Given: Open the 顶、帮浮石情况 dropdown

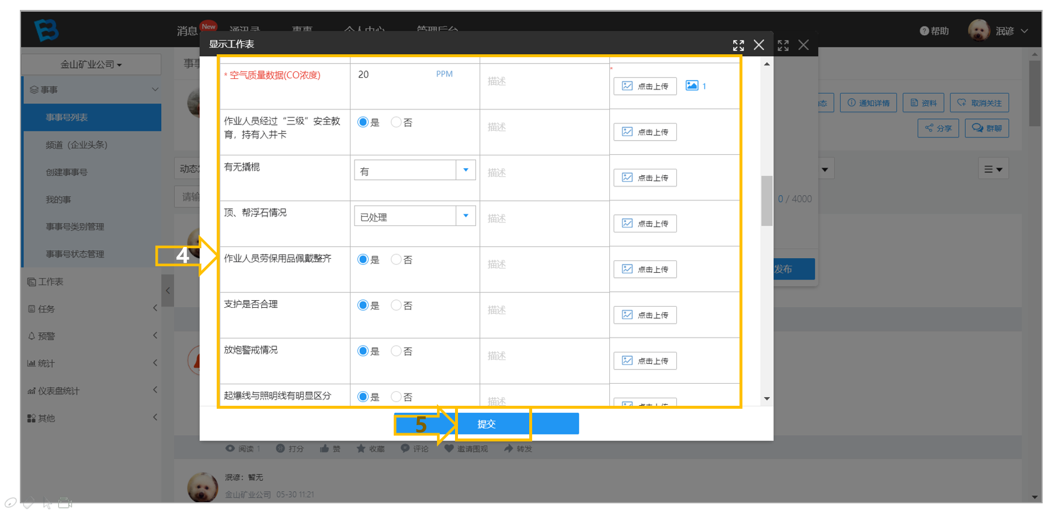Looking at the screenshot, I should [x=415, y=216].
